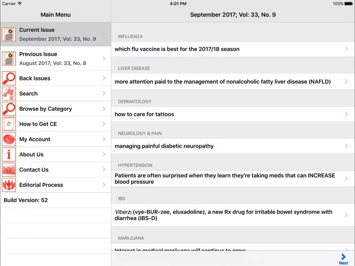Image resolution: width=355 pixels, height=266 pixels.
Task: Tap the DERMATOLOGY section header
Action: tap(135, 101)
